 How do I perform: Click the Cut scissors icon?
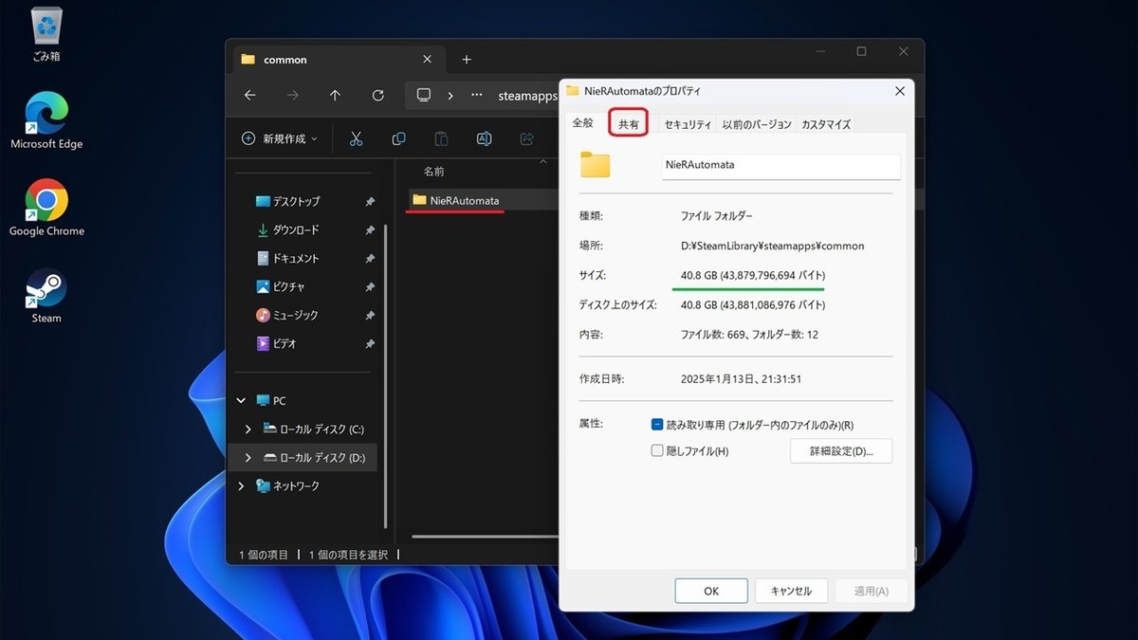[x=357, y=138]
